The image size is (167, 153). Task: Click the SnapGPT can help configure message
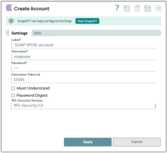45,21
